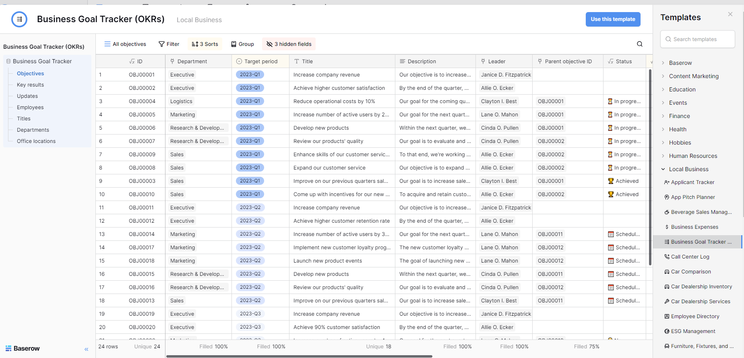
Task: Open the Group options
Action: click(x=242, y=44)
